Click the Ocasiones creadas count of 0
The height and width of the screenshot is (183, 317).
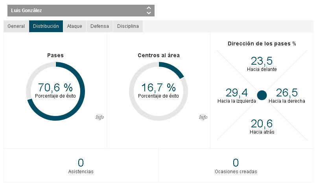pyautogui.click(x=236, y=163)
